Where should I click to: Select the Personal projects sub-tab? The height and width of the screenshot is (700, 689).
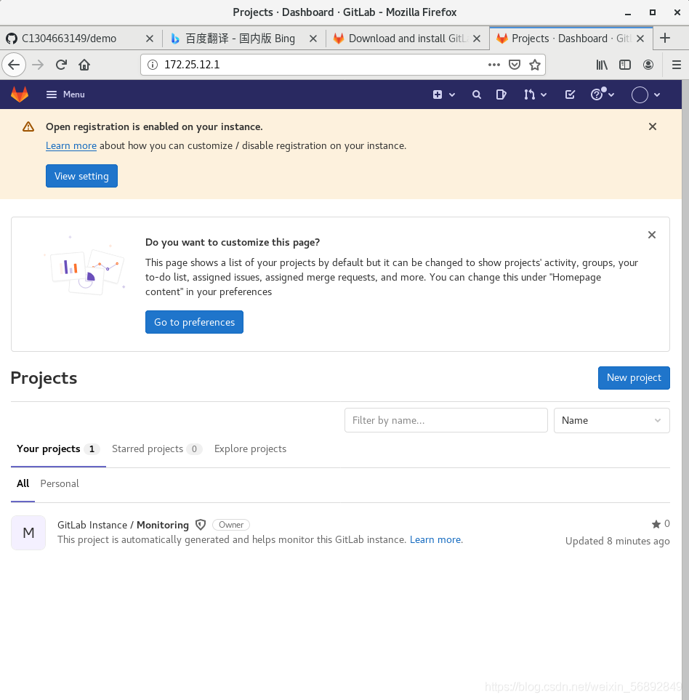[60, 483]
